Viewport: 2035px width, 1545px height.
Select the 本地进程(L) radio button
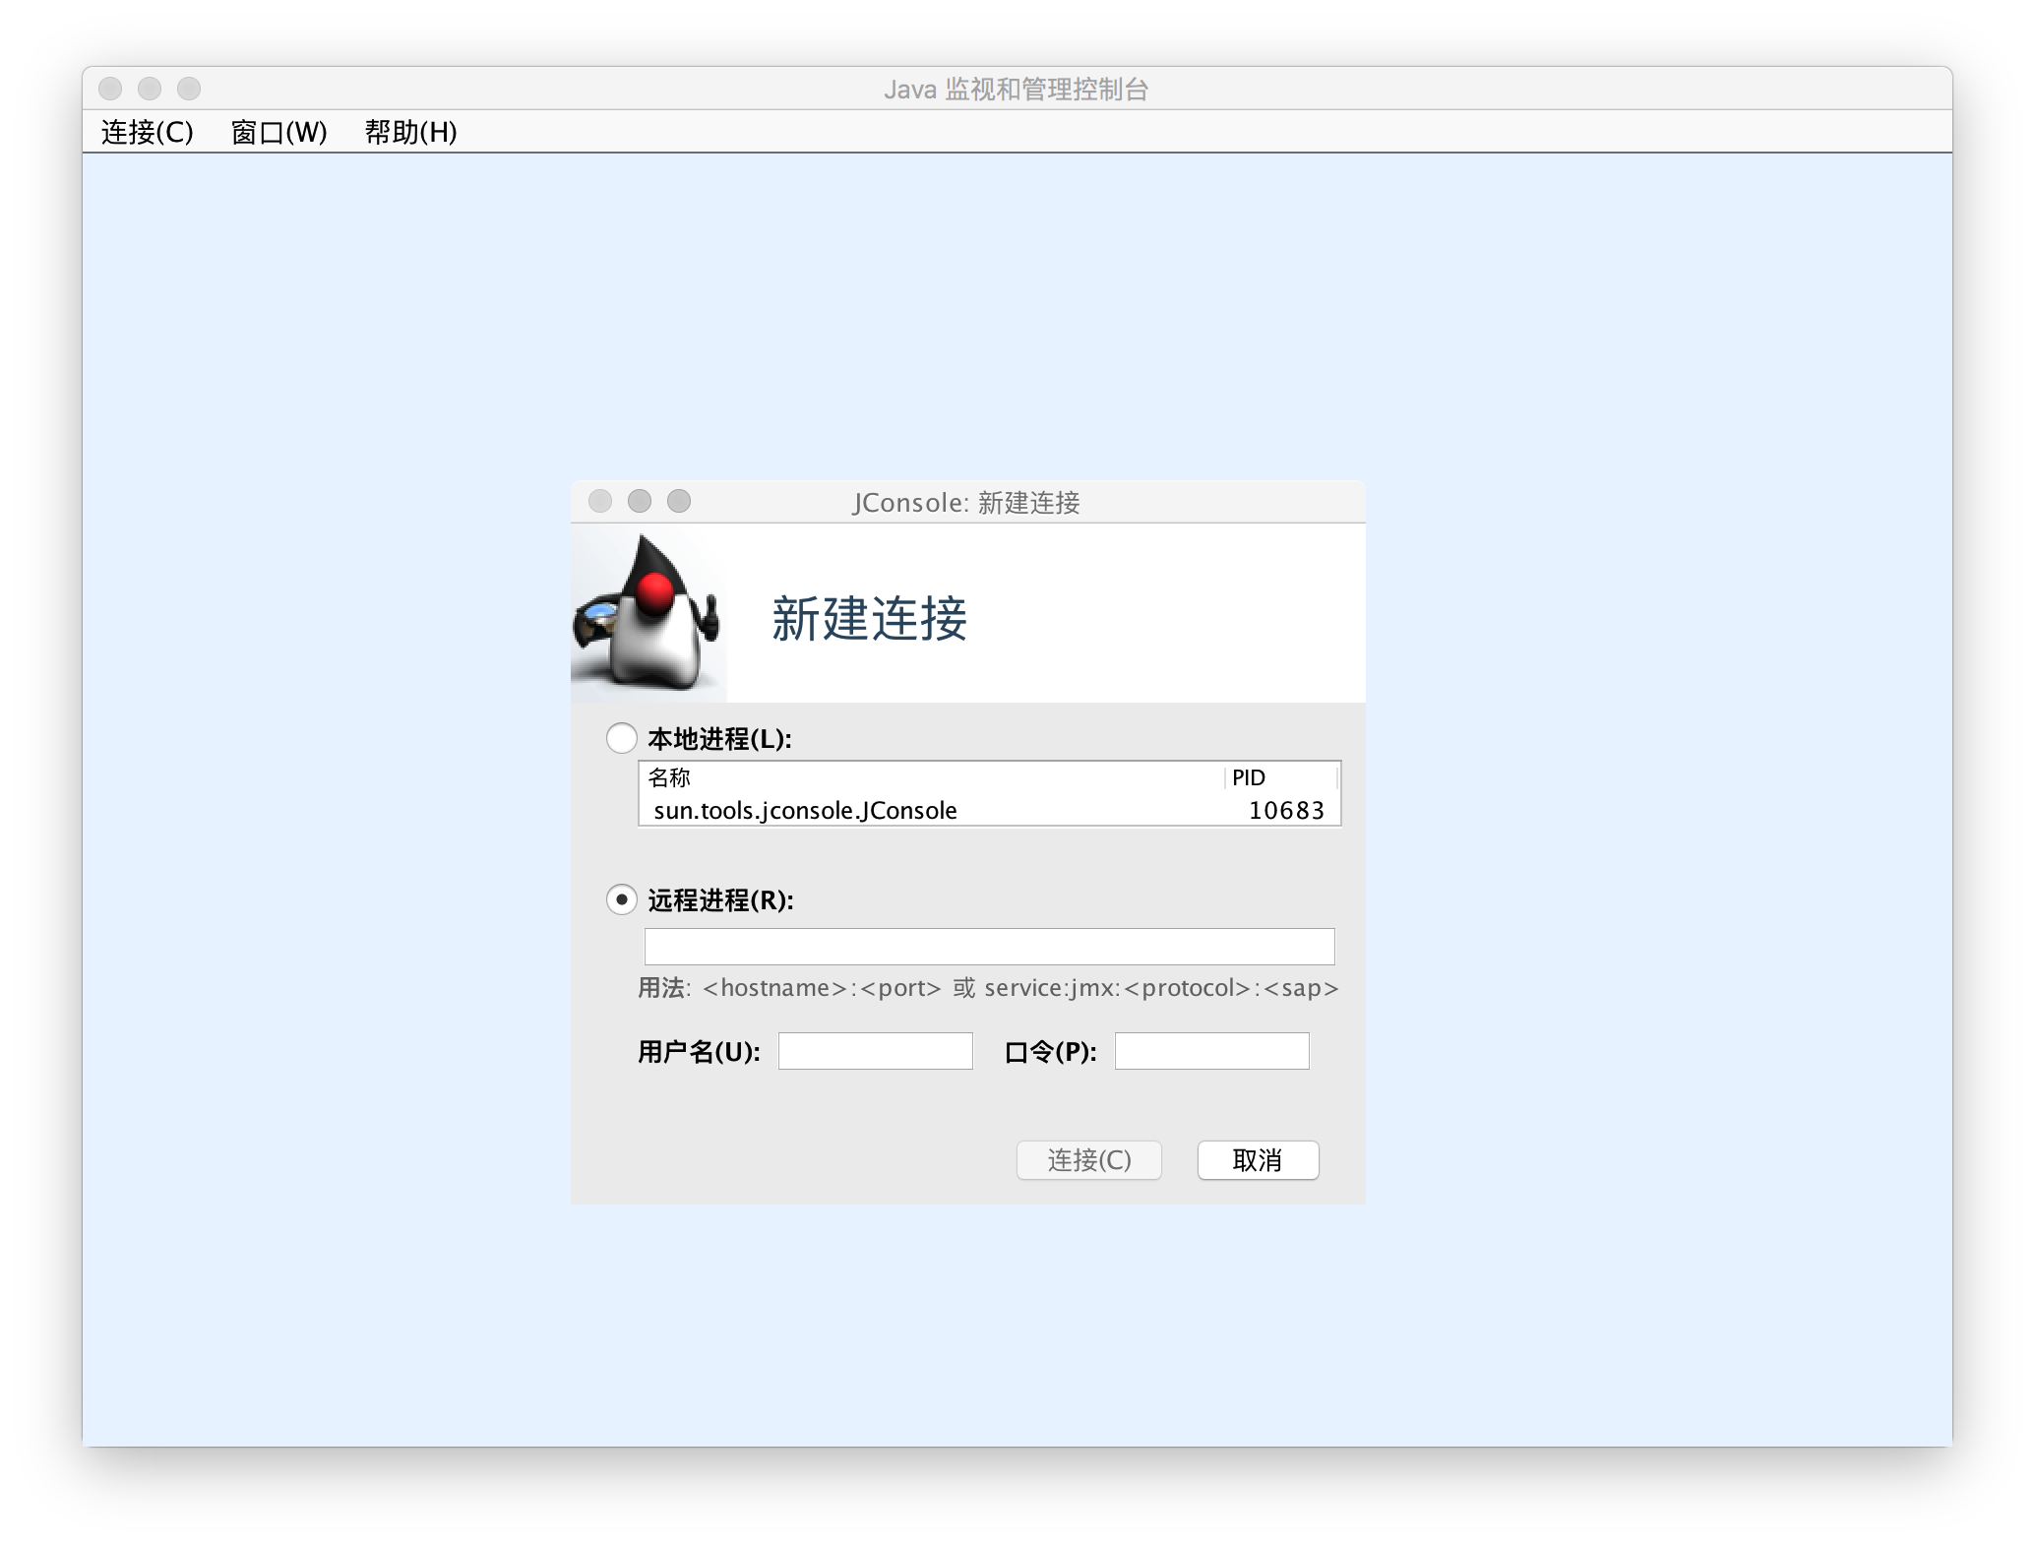coord(621,738)
